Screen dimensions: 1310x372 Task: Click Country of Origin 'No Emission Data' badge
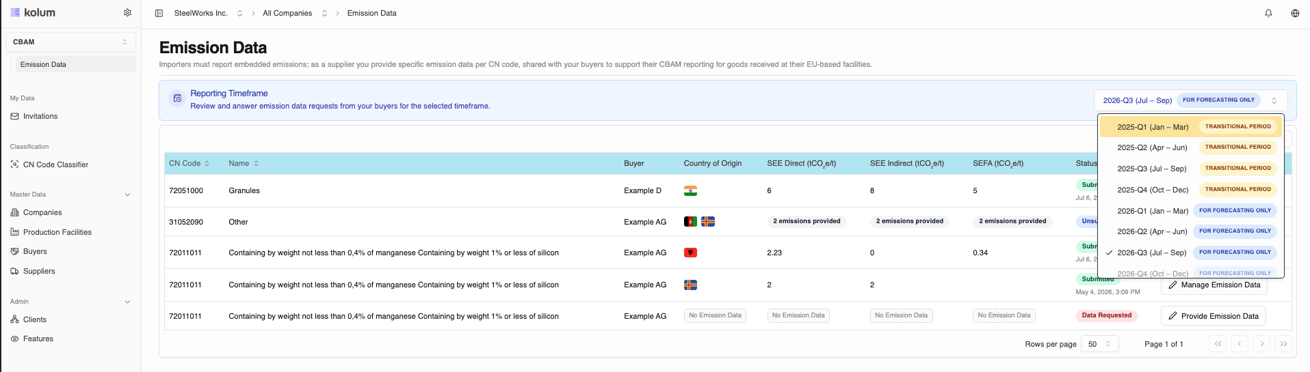715,315
